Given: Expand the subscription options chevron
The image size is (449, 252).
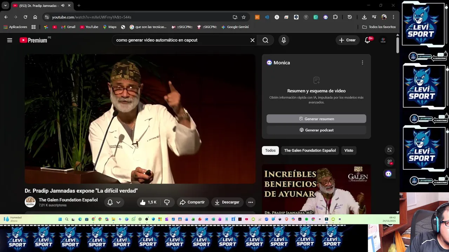Looking at the screenshot, I should [x=118, y=202].
